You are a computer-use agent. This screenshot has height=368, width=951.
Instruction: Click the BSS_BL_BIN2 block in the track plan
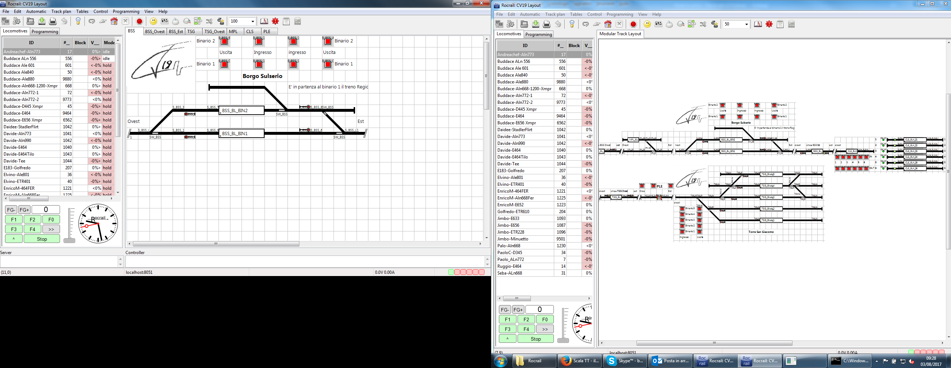242,110
